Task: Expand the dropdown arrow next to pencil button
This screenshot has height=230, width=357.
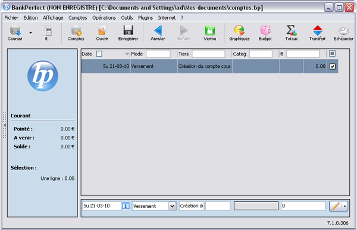Action: (x=345, y=206)
